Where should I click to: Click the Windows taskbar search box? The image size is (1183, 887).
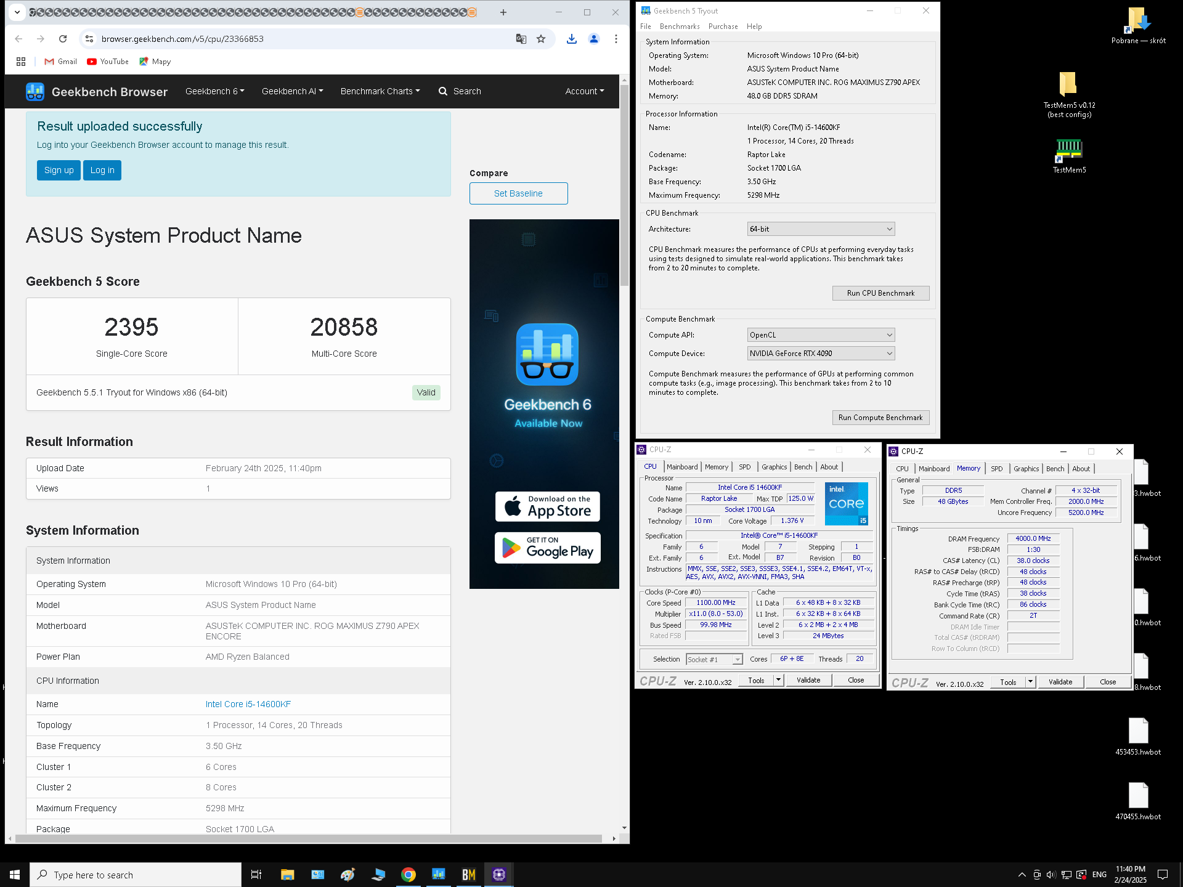(x=136, y=875)
